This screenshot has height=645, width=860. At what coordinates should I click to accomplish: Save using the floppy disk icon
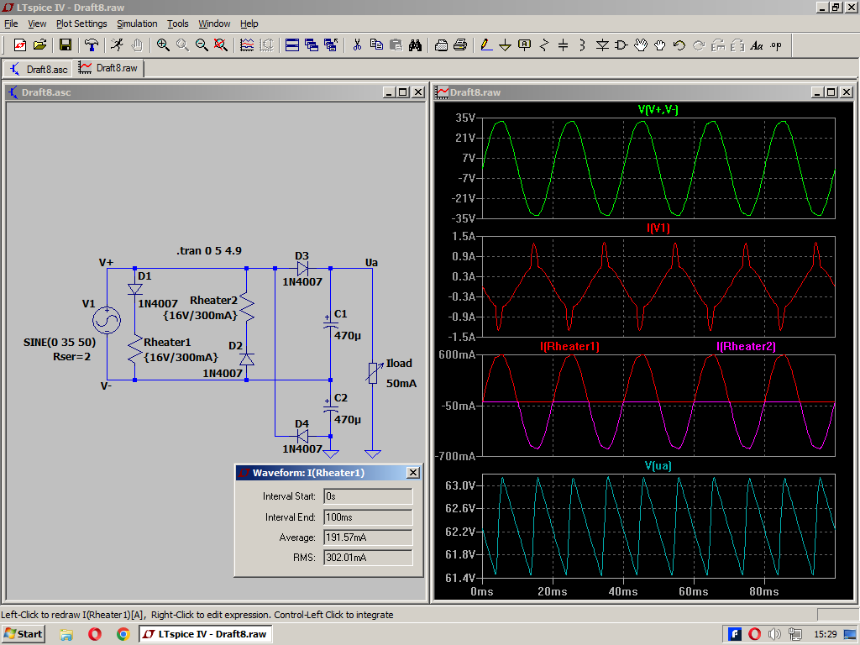pyautogui.click(x=66, y=45)
